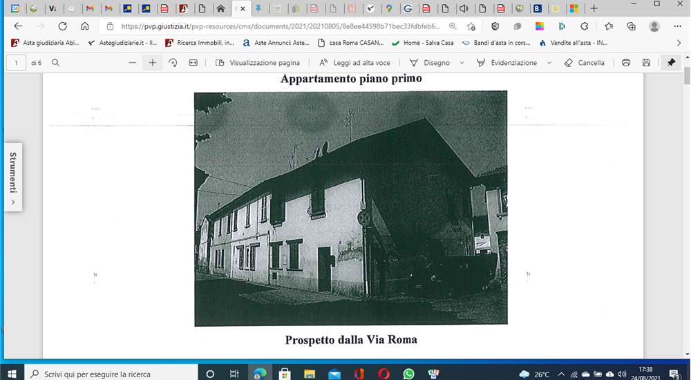691x380 pixels.
Task: Save the PDF document
Action: click(x=646, y=63)
